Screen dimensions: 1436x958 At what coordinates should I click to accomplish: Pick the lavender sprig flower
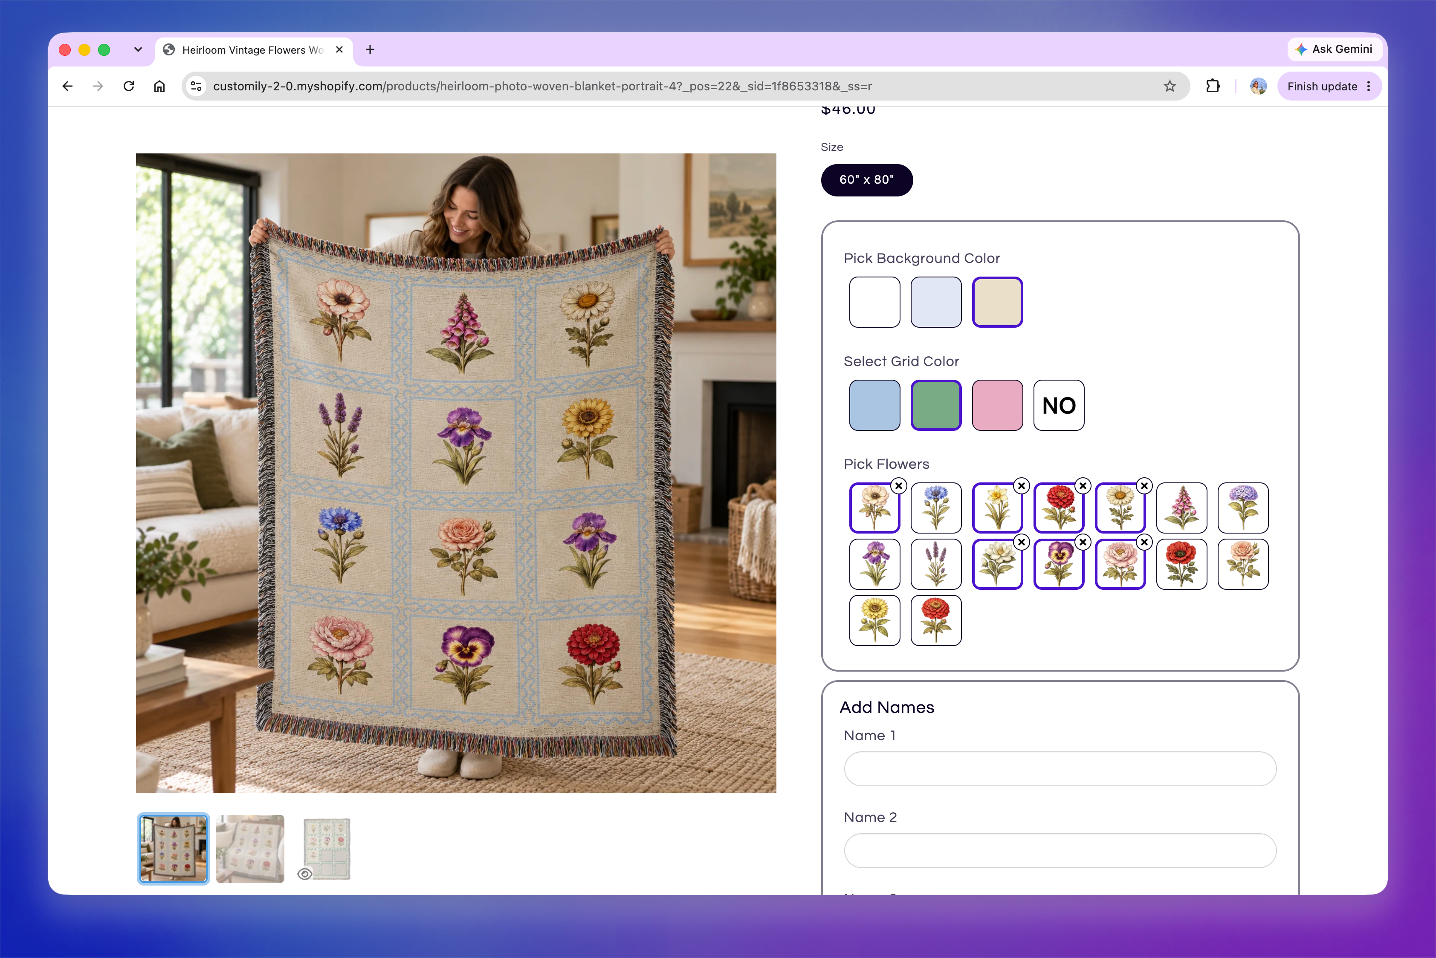coord(935,564)
